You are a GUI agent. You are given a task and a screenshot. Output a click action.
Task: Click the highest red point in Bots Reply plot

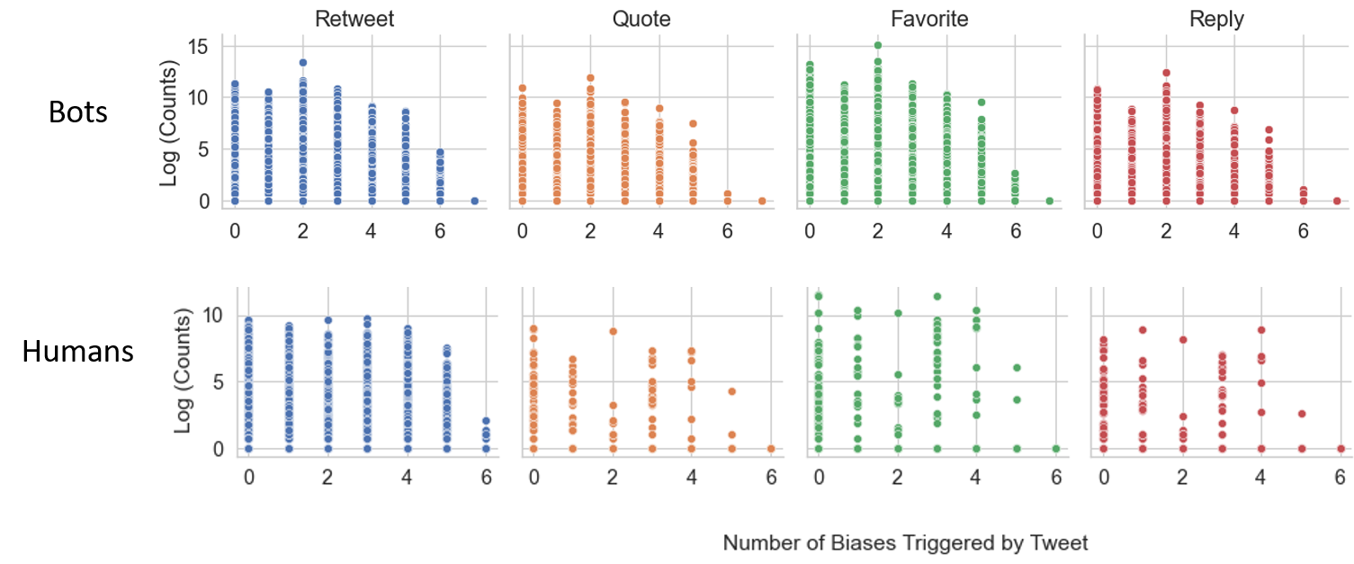pos(1165,73)
